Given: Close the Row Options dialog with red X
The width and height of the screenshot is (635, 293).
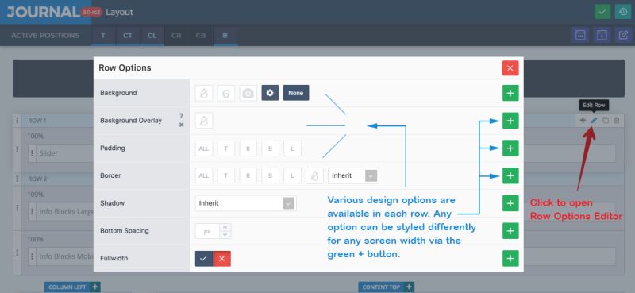Looking at the screenshot, I should (510, 68).
